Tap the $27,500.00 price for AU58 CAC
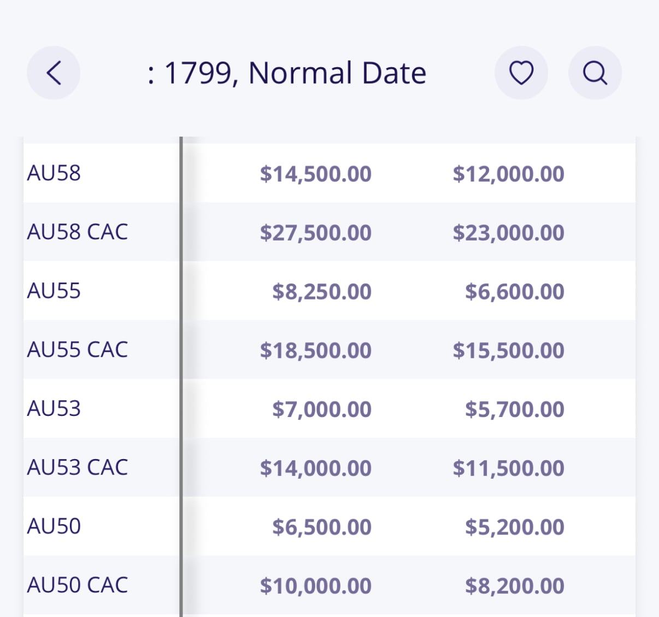The image size is (659, 617). click(x=315, y=233)
